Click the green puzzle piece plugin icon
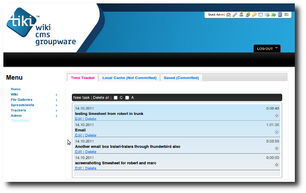Image resolution: width=306 pixels, height=193 pixels. 273,15
